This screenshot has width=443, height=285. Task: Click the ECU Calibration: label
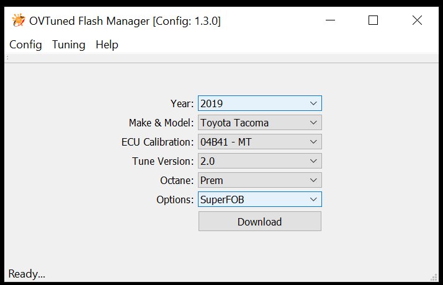pyautogui.click(x=158, y=142)
